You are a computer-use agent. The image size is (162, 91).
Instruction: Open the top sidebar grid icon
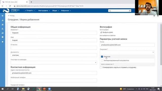pos(3,16)
